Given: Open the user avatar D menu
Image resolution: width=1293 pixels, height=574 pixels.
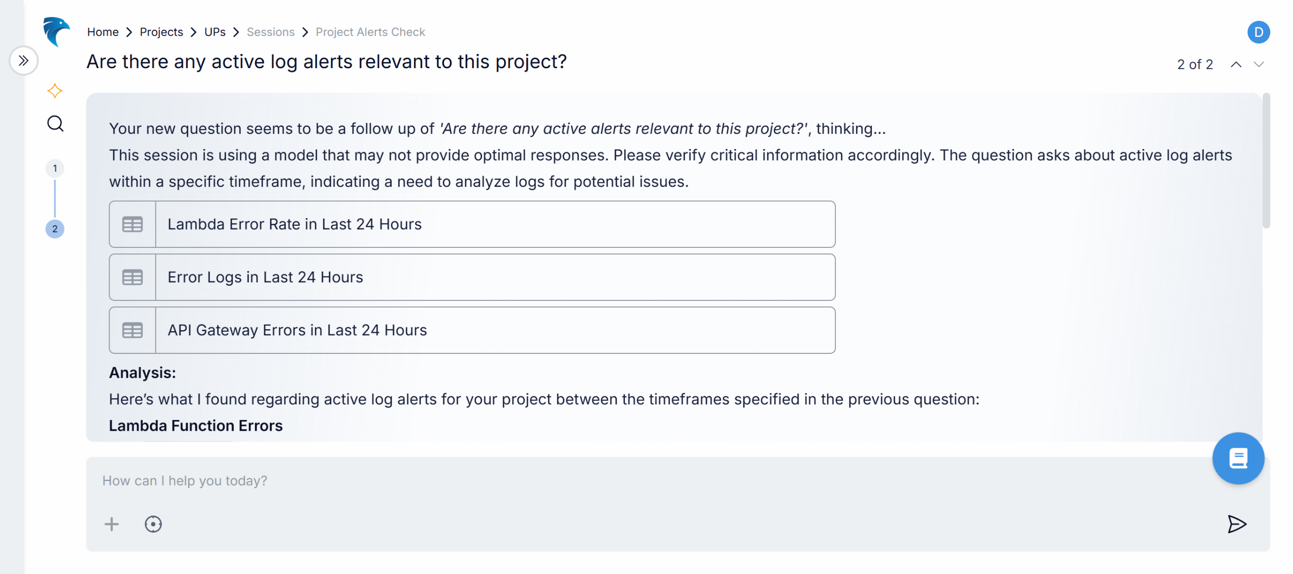Looking at the screenshot, I should point(1258,32).
